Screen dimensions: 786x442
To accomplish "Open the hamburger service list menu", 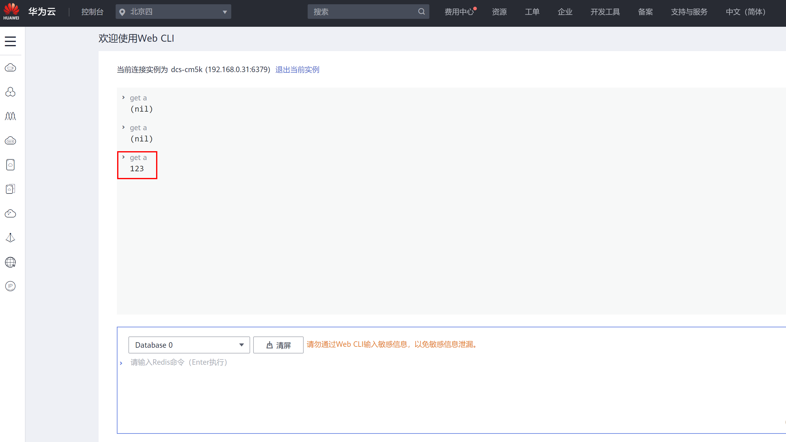I will 10,41.
